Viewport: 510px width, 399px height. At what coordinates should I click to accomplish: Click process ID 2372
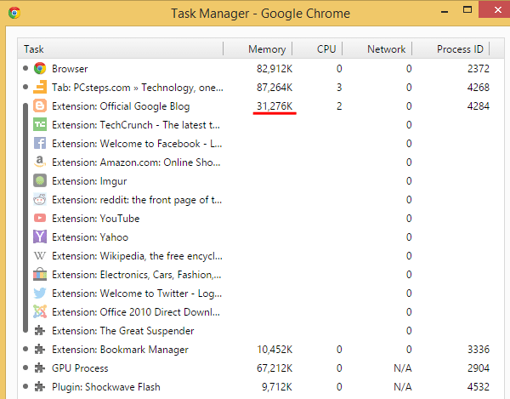tap(478, 69)
